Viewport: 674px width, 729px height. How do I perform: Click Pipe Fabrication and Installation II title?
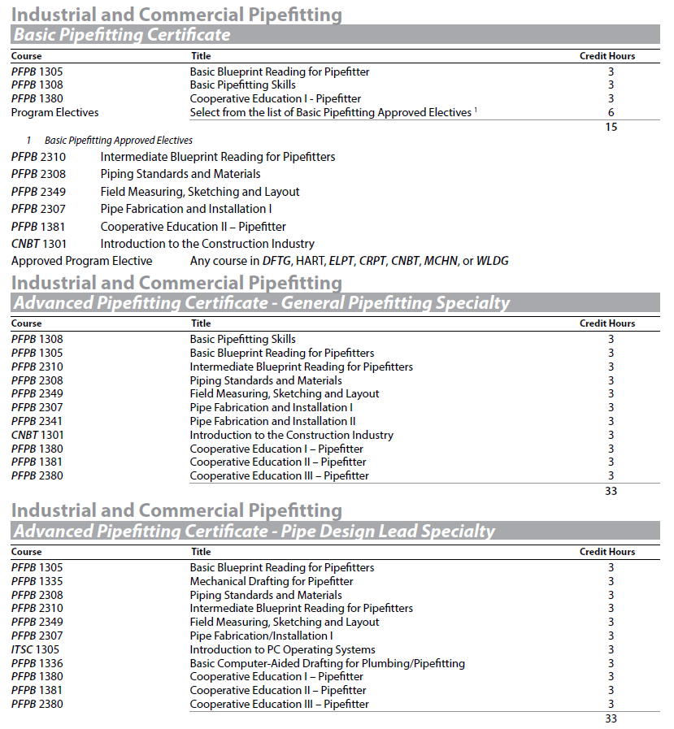point(272,421)
